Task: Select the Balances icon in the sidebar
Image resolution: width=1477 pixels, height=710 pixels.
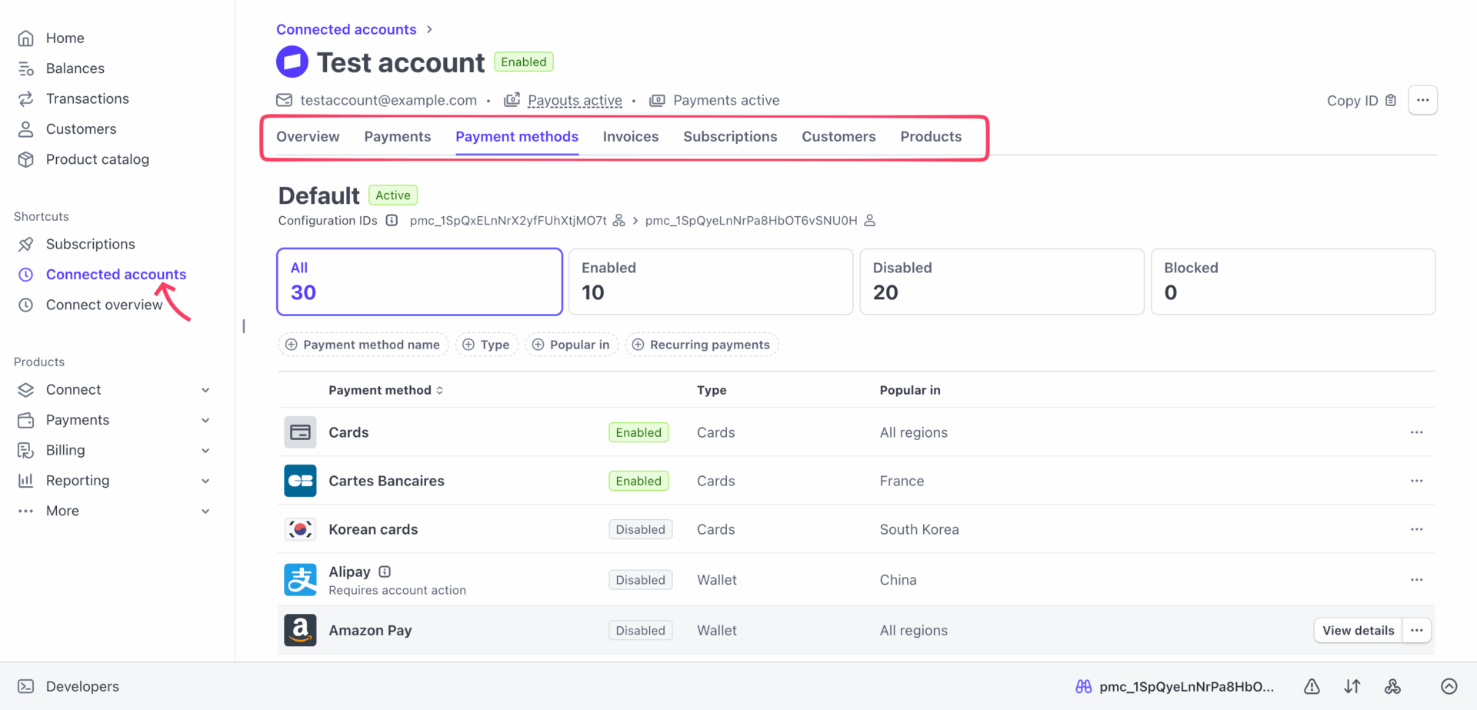Action: (x=26, y=68)
